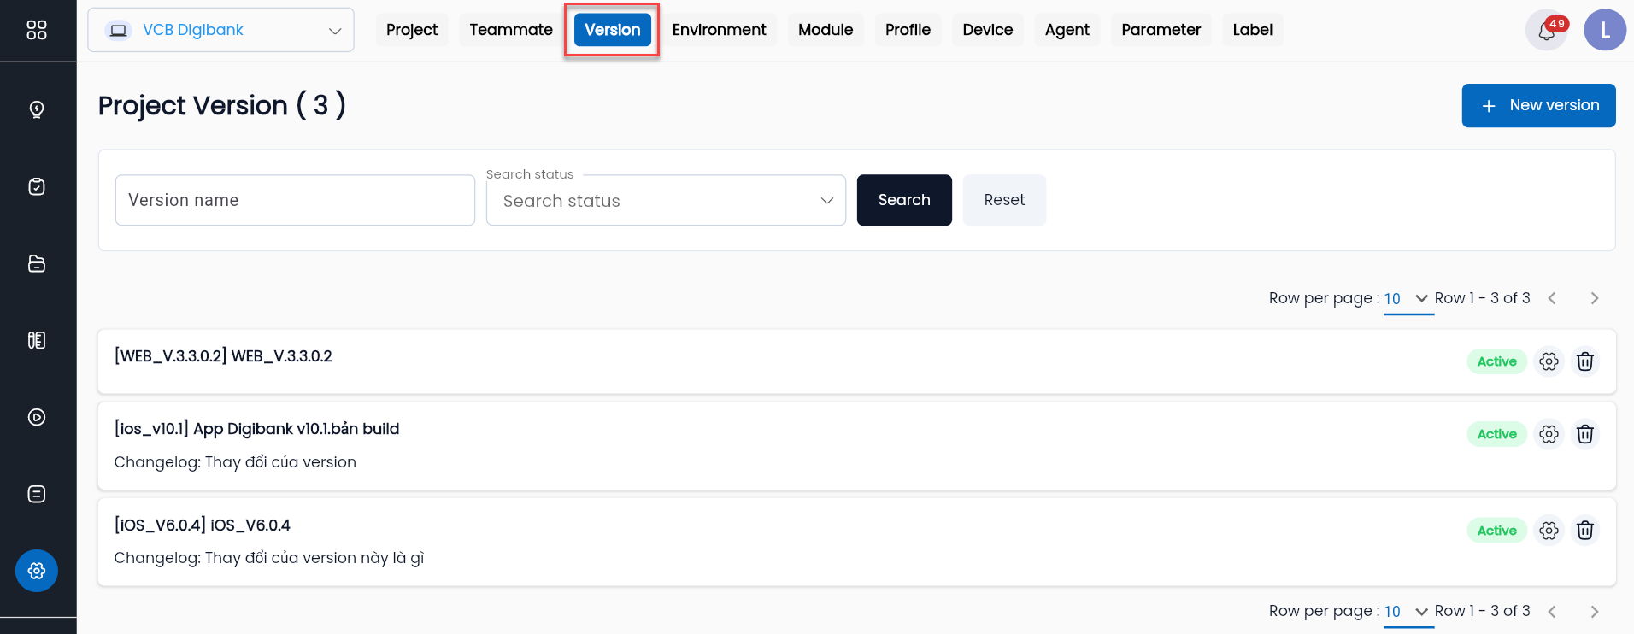The image size is (1634, 634).
Task: Open the user avatar L menu
Action: tap(1605, 31)
